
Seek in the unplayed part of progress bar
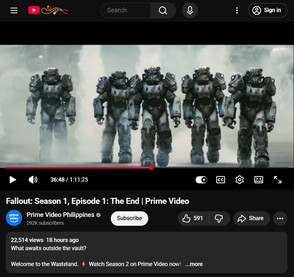coord(221,167)
